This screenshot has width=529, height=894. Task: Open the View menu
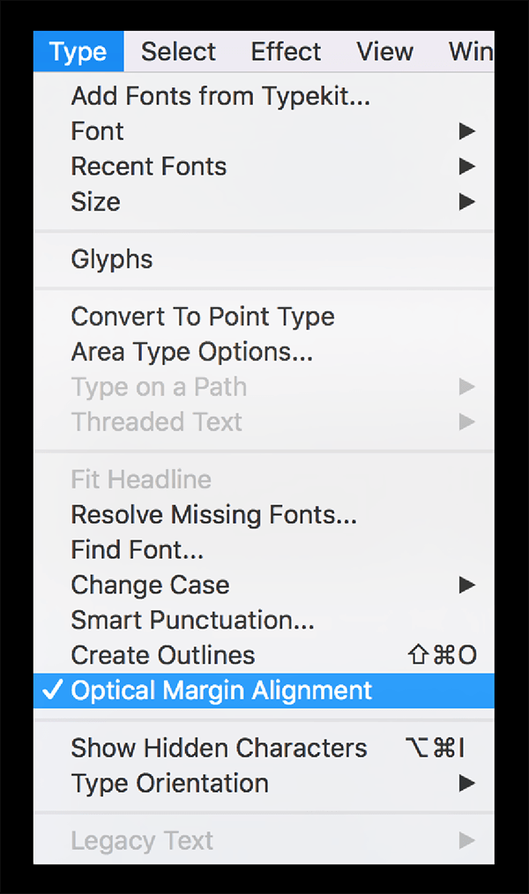[x=384, y=51]
